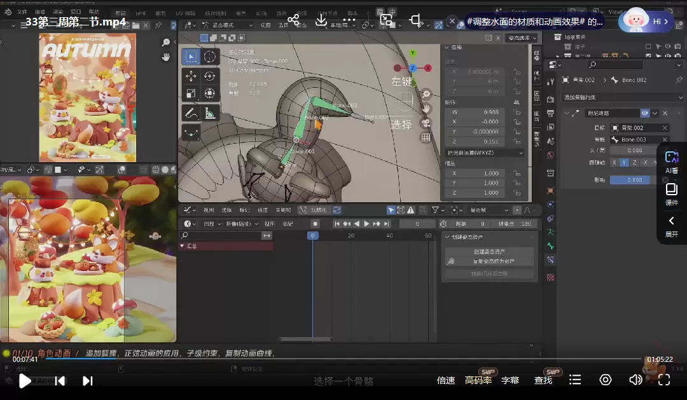Open the Bone properties tab icon

[551, 245]
